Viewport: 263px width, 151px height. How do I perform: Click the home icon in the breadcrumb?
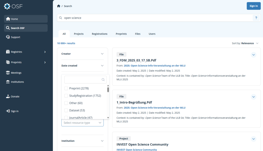(x=59, y=6)
